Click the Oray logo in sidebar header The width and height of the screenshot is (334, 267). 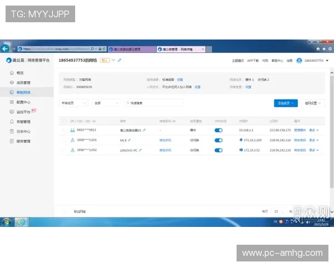click(9, 61)
